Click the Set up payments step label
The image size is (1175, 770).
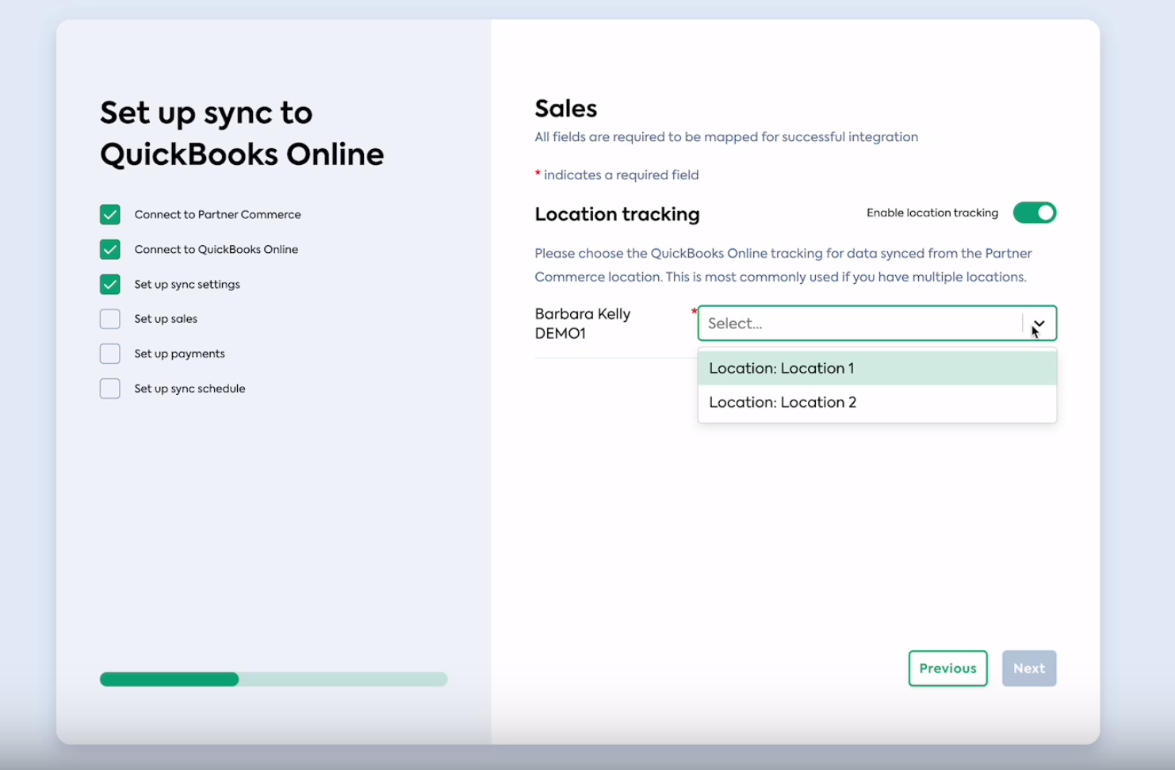click(180, 354)
